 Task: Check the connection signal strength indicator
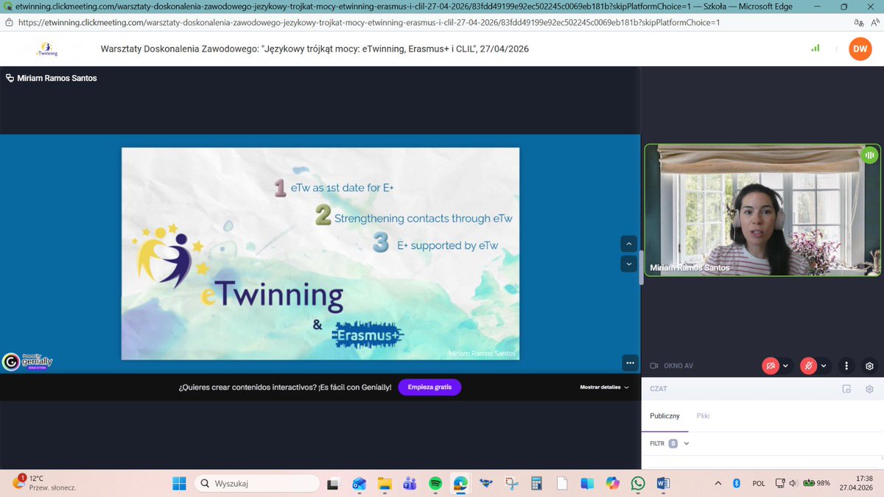pos(815,49)
